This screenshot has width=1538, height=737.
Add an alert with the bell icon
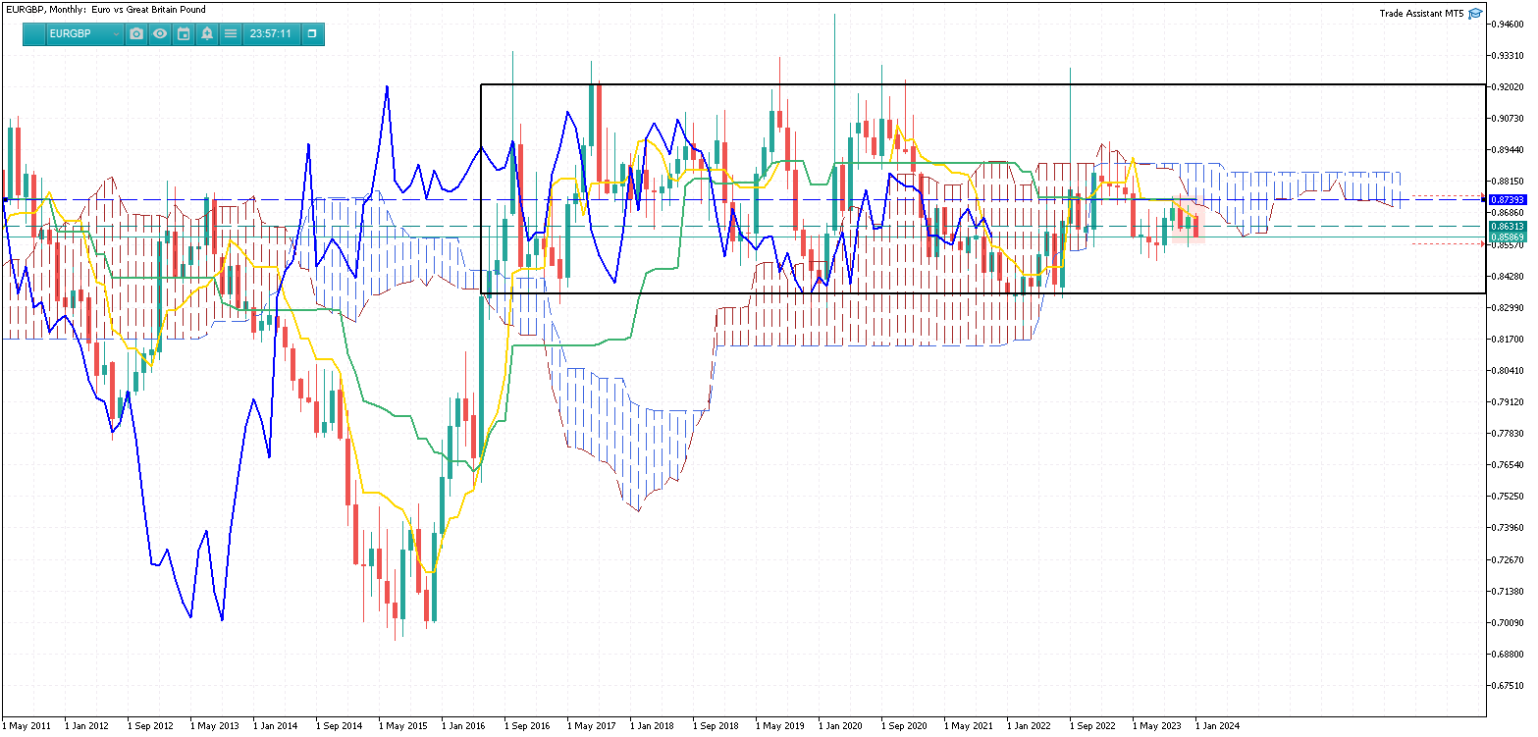click(207, 34)
